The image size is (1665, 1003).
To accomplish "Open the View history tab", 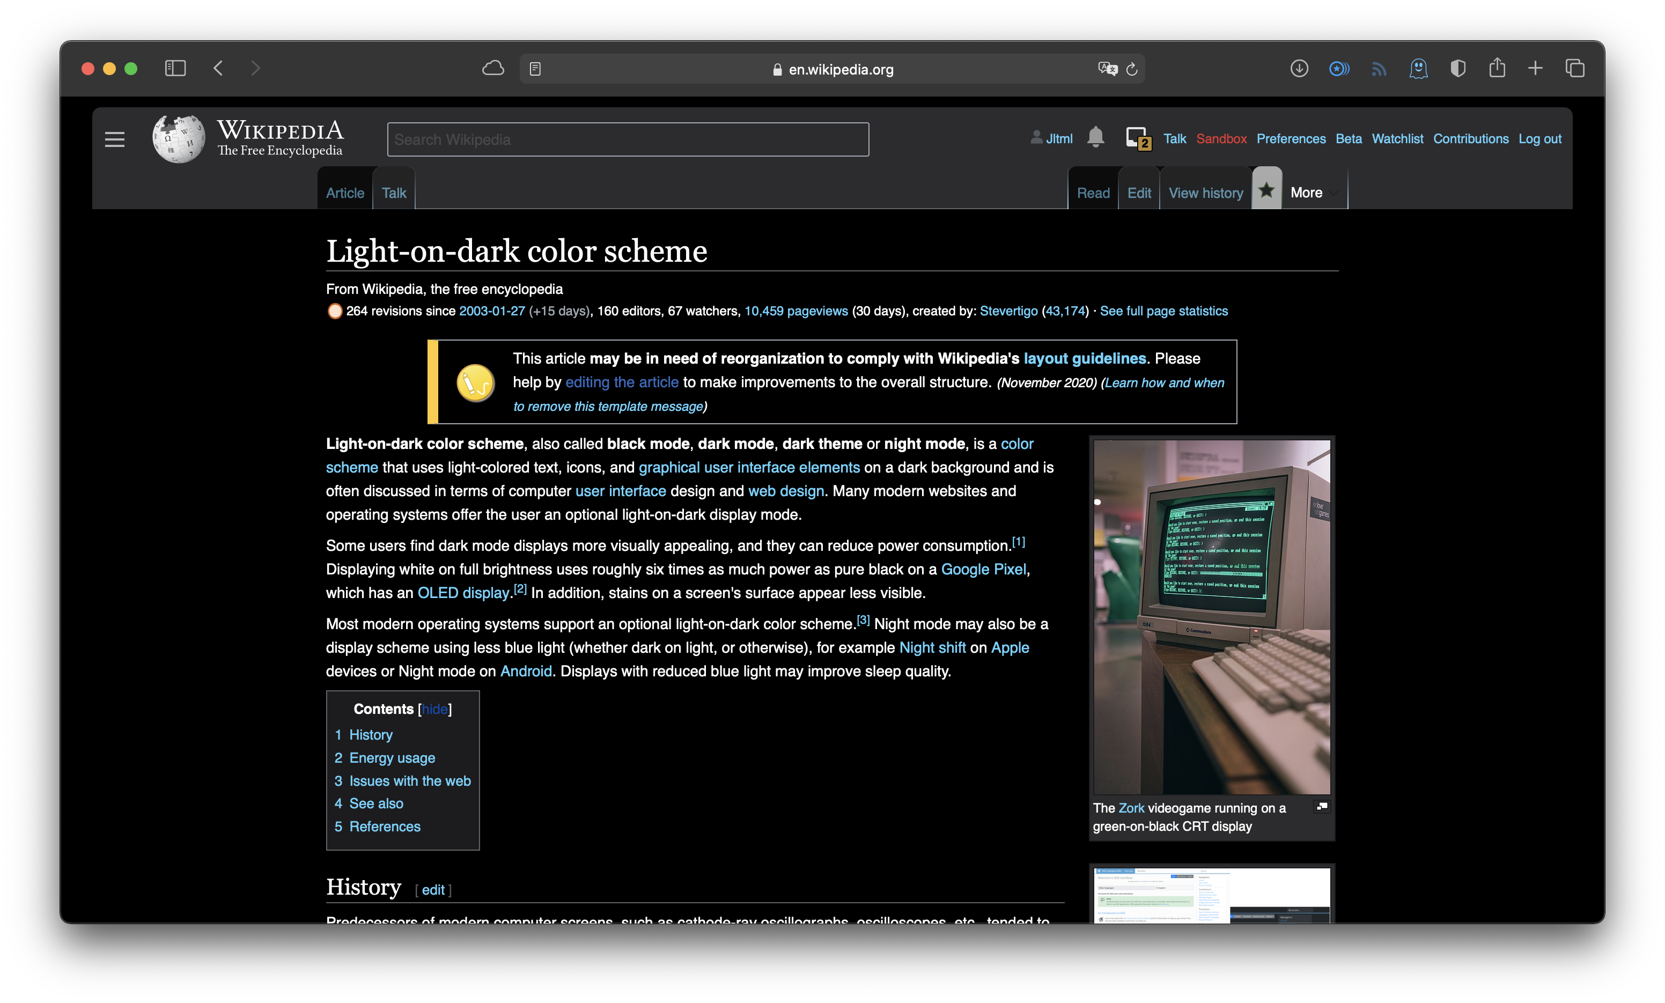I will point(1205,192).
